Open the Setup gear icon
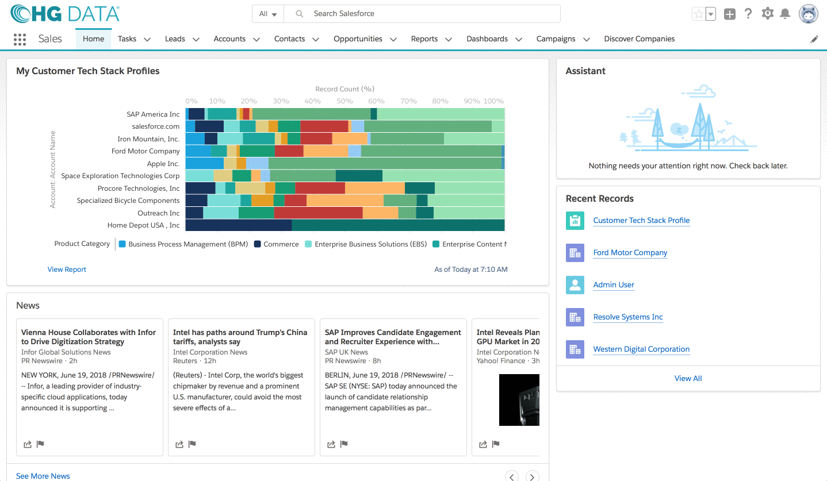Viewport: 827px width, 481px height. (768, 14)
